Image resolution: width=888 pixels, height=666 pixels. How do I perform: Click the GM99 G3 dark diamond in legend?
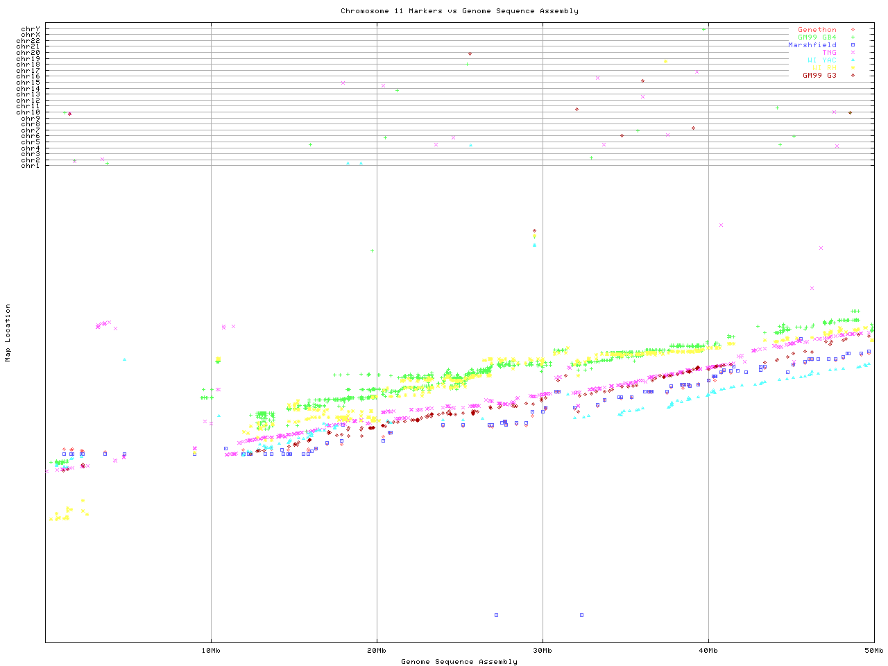[x=853, y=76]
